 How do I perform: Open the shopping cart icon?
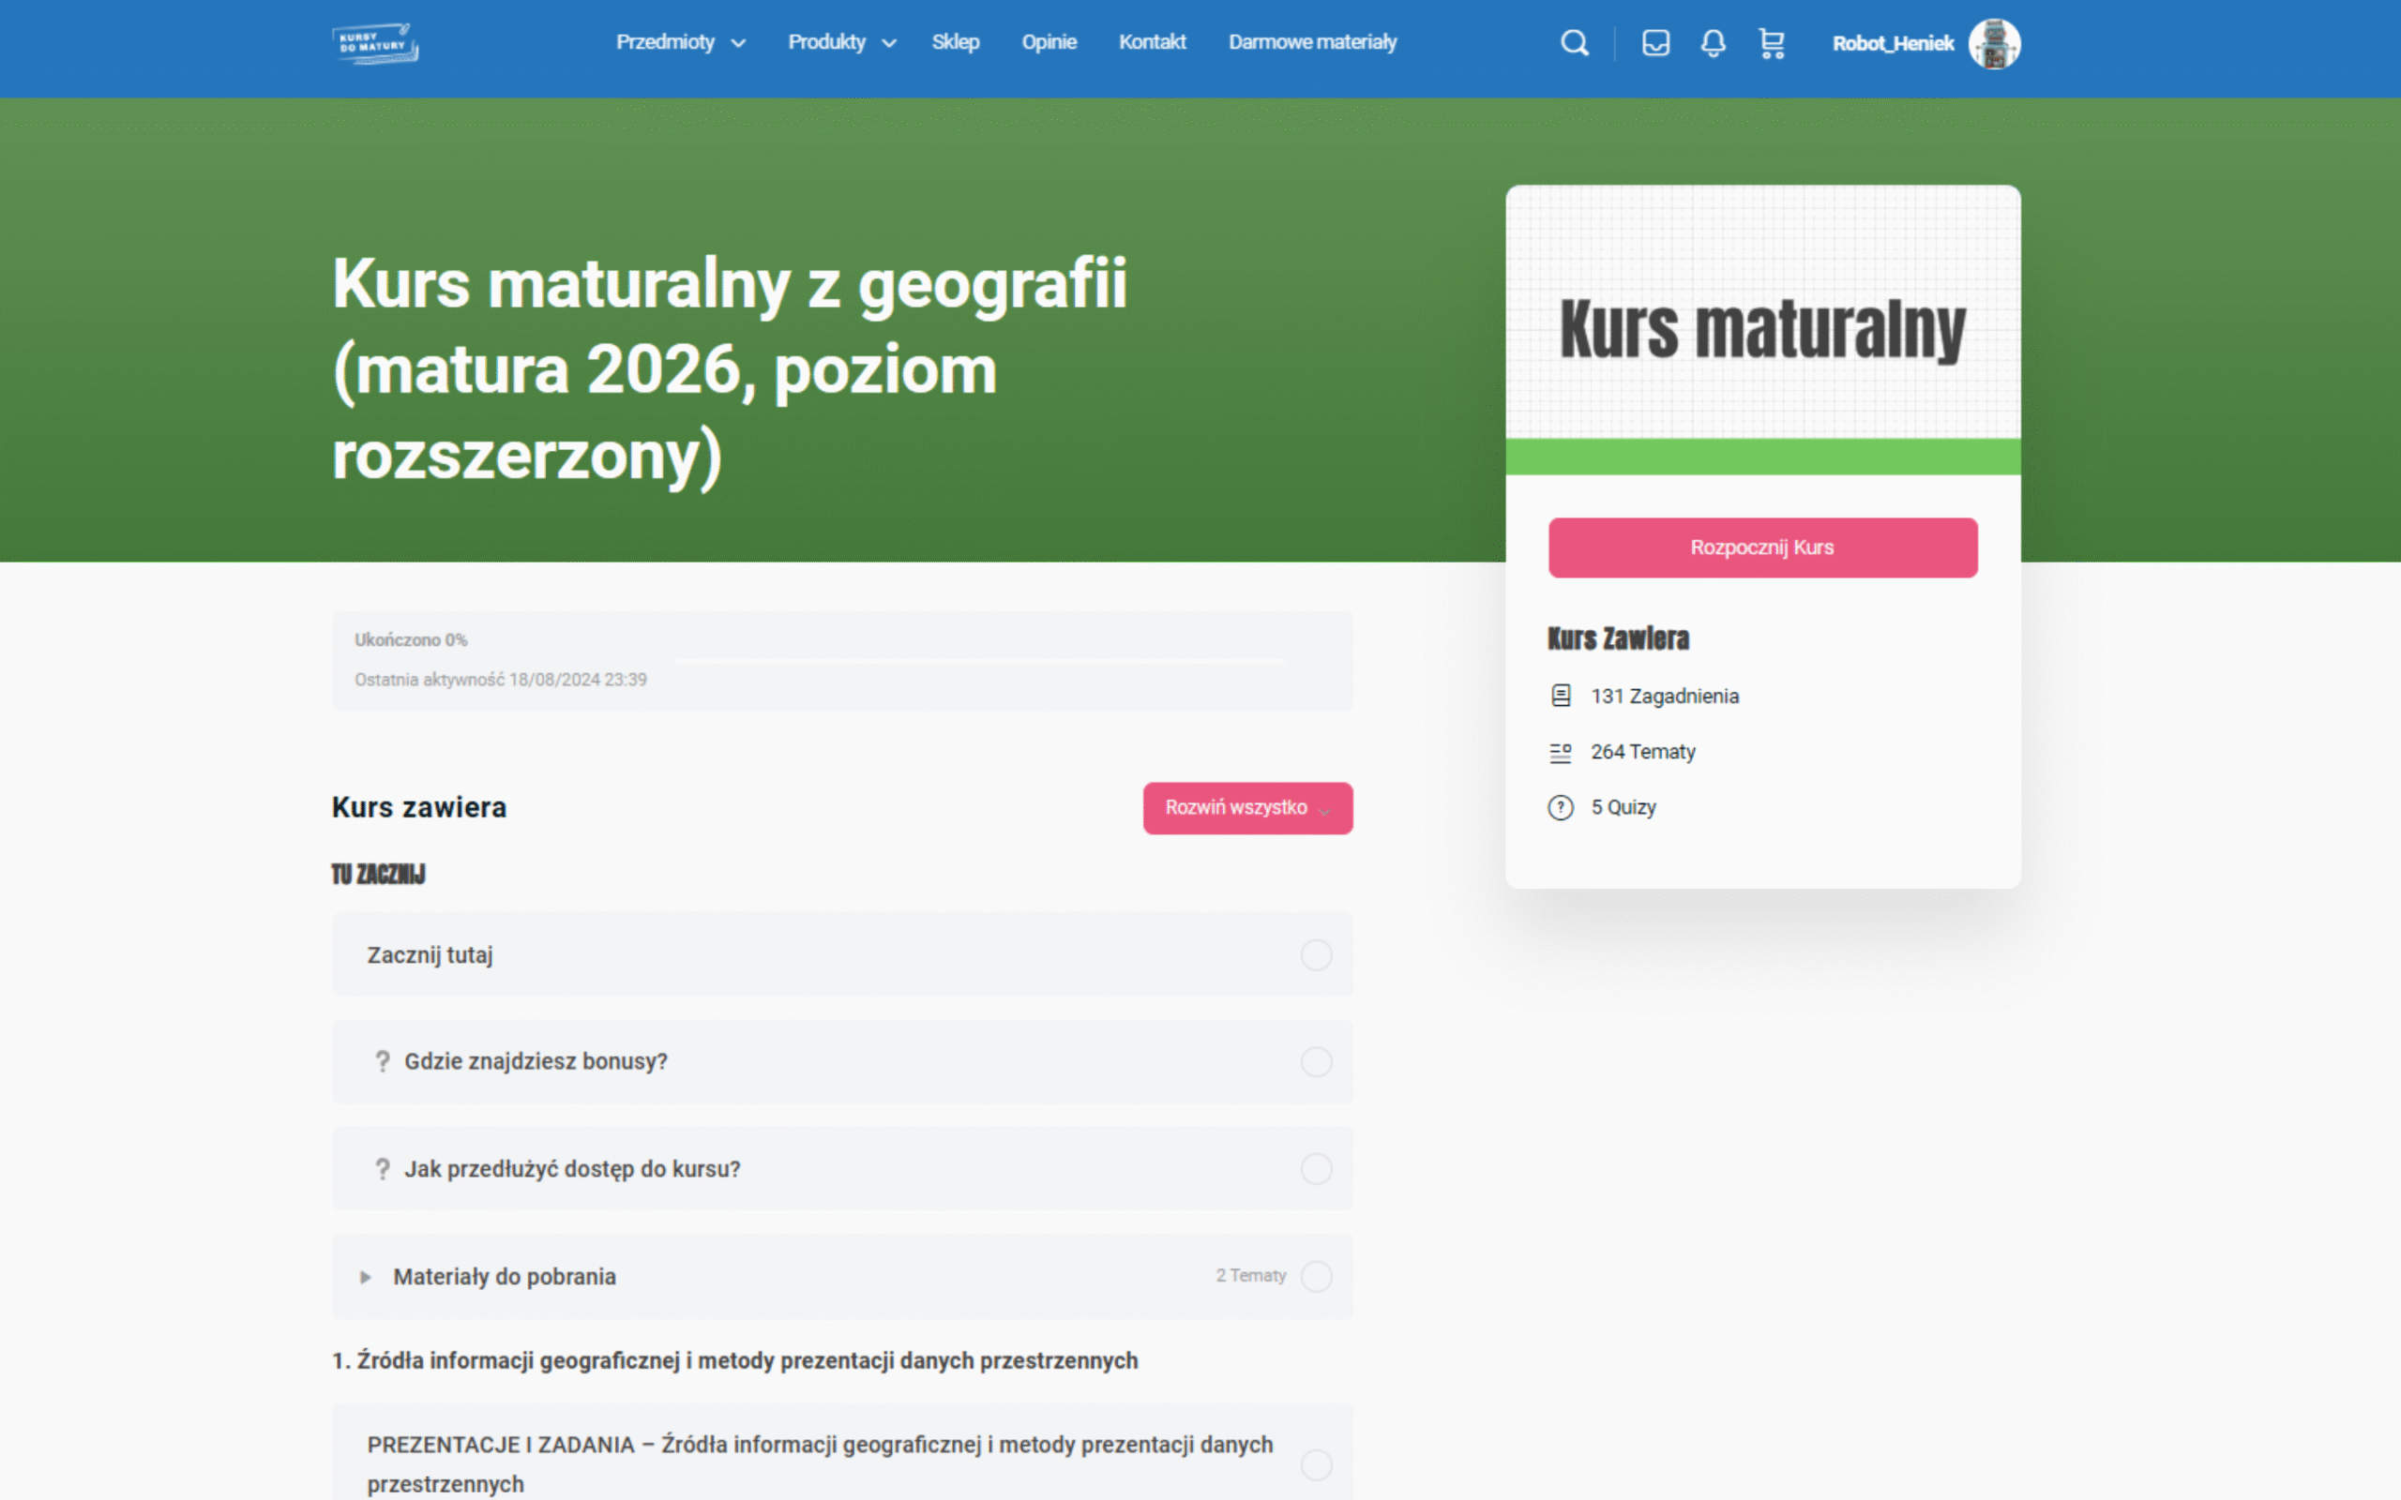(1772, 44)
